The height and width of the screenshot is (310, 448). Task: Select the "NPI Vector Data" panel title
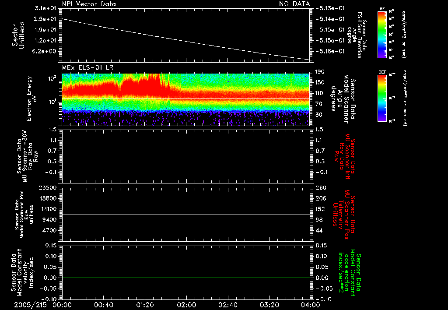[89, 4]
